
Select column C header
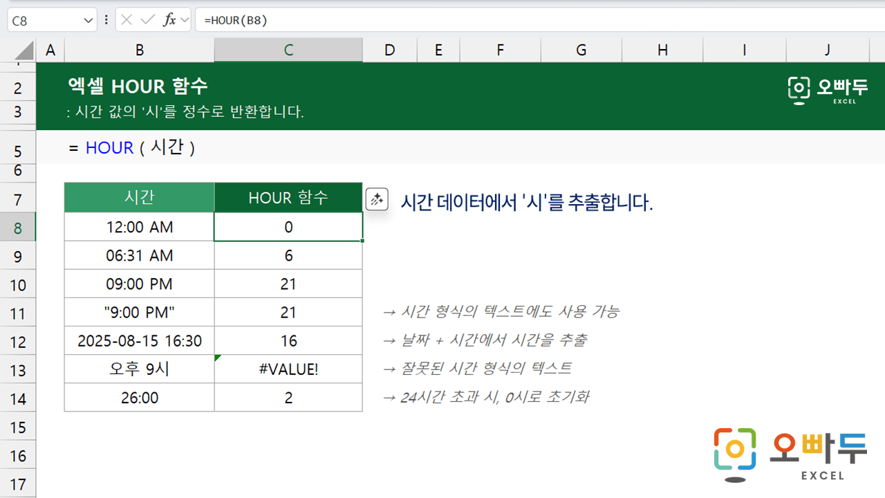288,50
